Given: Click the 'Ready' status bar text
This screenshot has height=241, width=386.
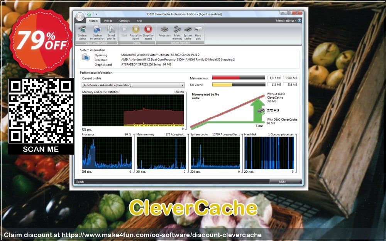Looking at the screenshot, I should [x=80, y=182].
